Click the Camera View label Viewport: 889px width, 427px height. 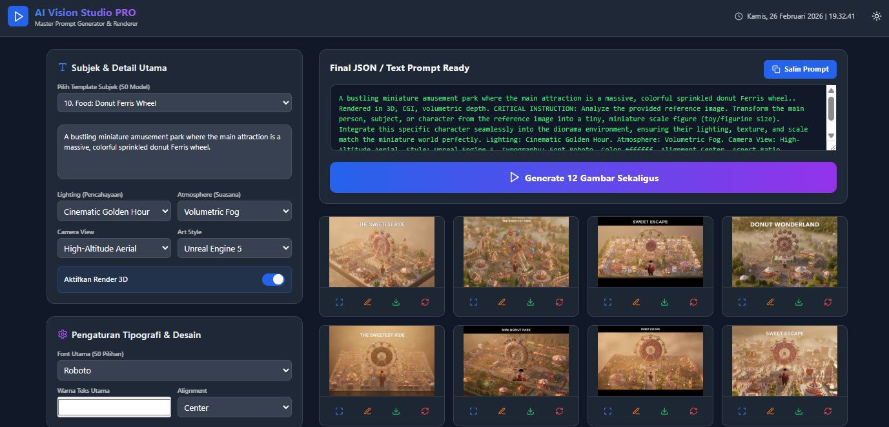point(76,232)
